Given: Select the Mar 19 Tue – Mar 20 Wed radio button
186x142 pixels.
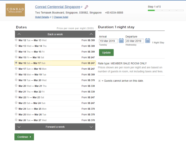Looking at the screenshot, I should (16, 80).
